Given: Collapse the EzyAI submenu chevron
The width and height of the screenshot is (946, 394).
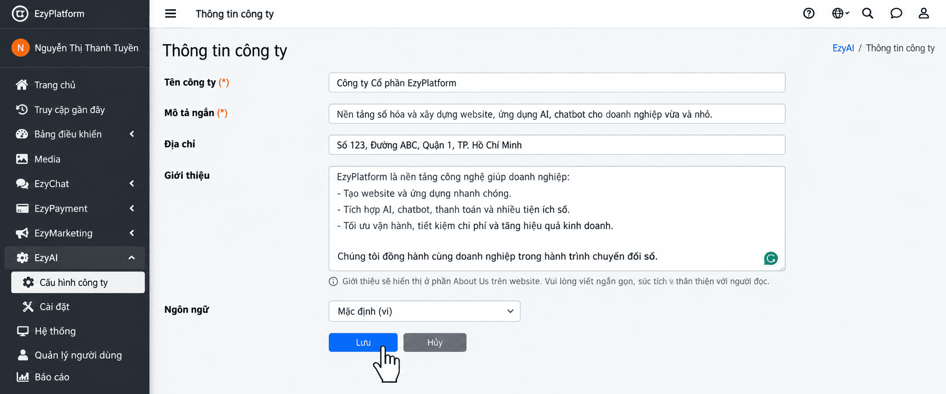Looking at the screenshot, I should pos(132,258).
